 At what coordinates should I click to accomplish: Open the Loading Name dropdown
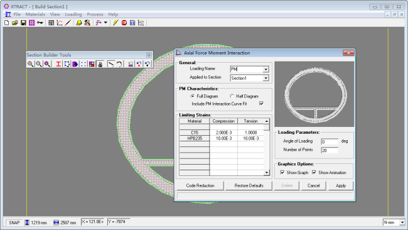pos(266,69)
